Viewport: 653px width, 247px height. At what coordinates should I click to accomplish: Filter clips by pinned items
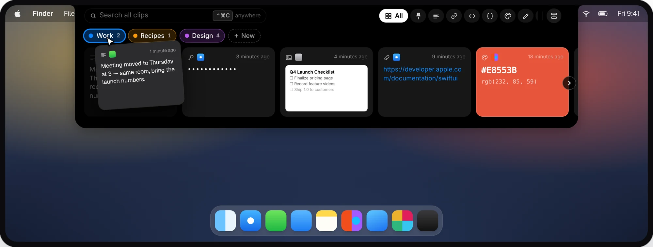pyautogui.click(x=418, y=16)
